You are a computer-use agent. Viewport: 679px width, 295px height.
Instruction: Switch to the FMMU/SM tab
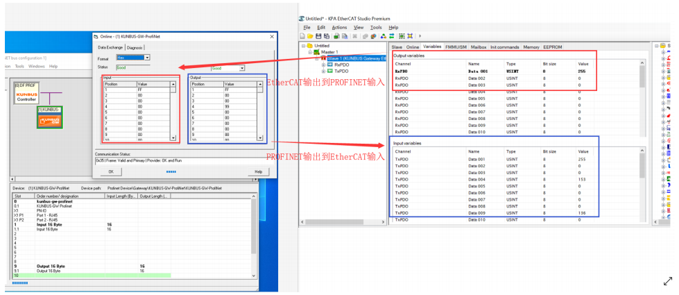point(456,47)
